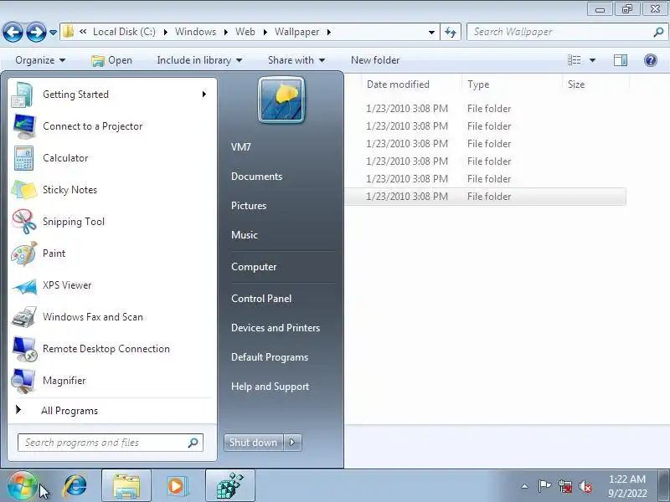Open Documents from the Start menu
The width and height of the screenshot is (670, 502).
[x=257, y=177]
